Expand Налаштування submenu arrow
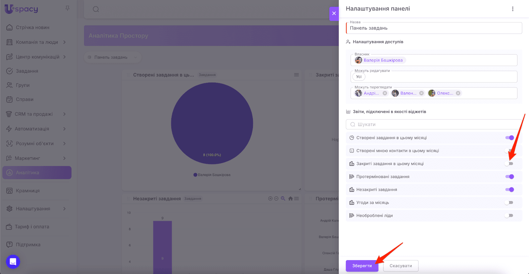Screen dimensions: 529x274 point(64,209)
